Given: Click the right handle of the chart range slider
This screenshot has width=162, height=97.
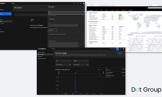Looking at the screenshot, I should coord(103,72).
